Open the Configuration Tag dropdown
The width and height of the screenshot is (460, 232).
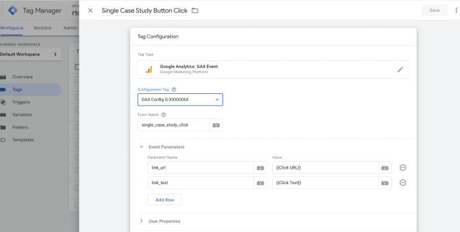pos(180,100)
